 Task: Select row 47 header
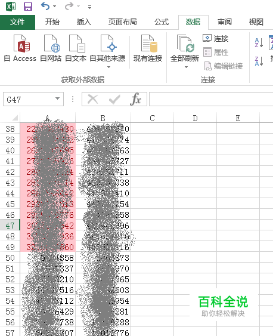[10, 226]
